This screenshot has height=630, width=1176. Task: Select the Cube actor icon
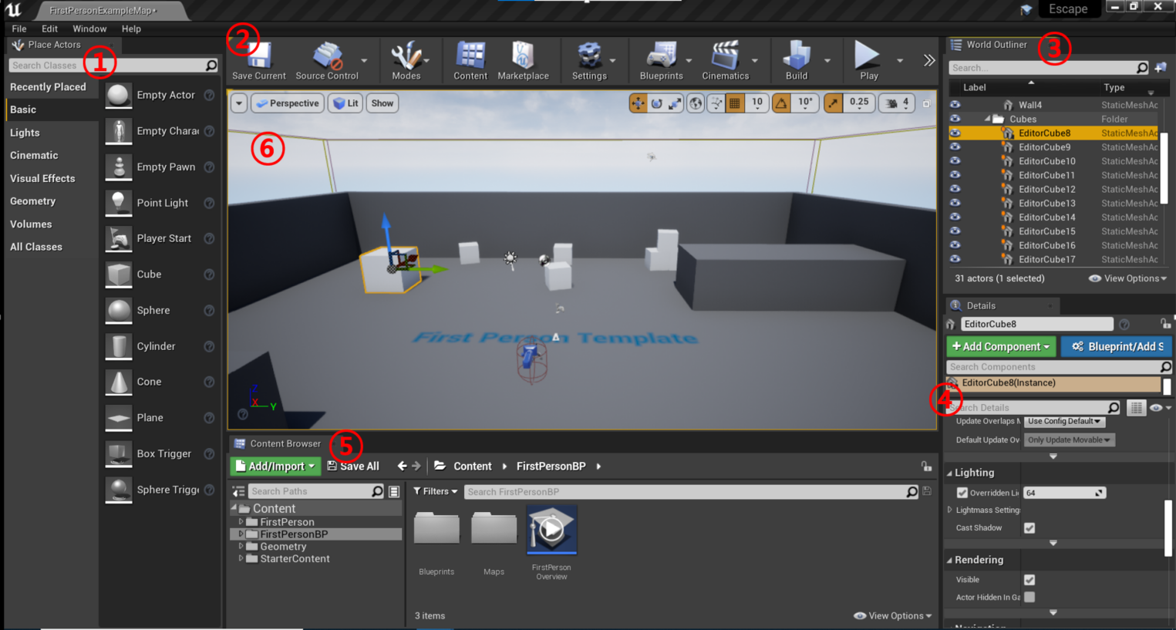118,275
